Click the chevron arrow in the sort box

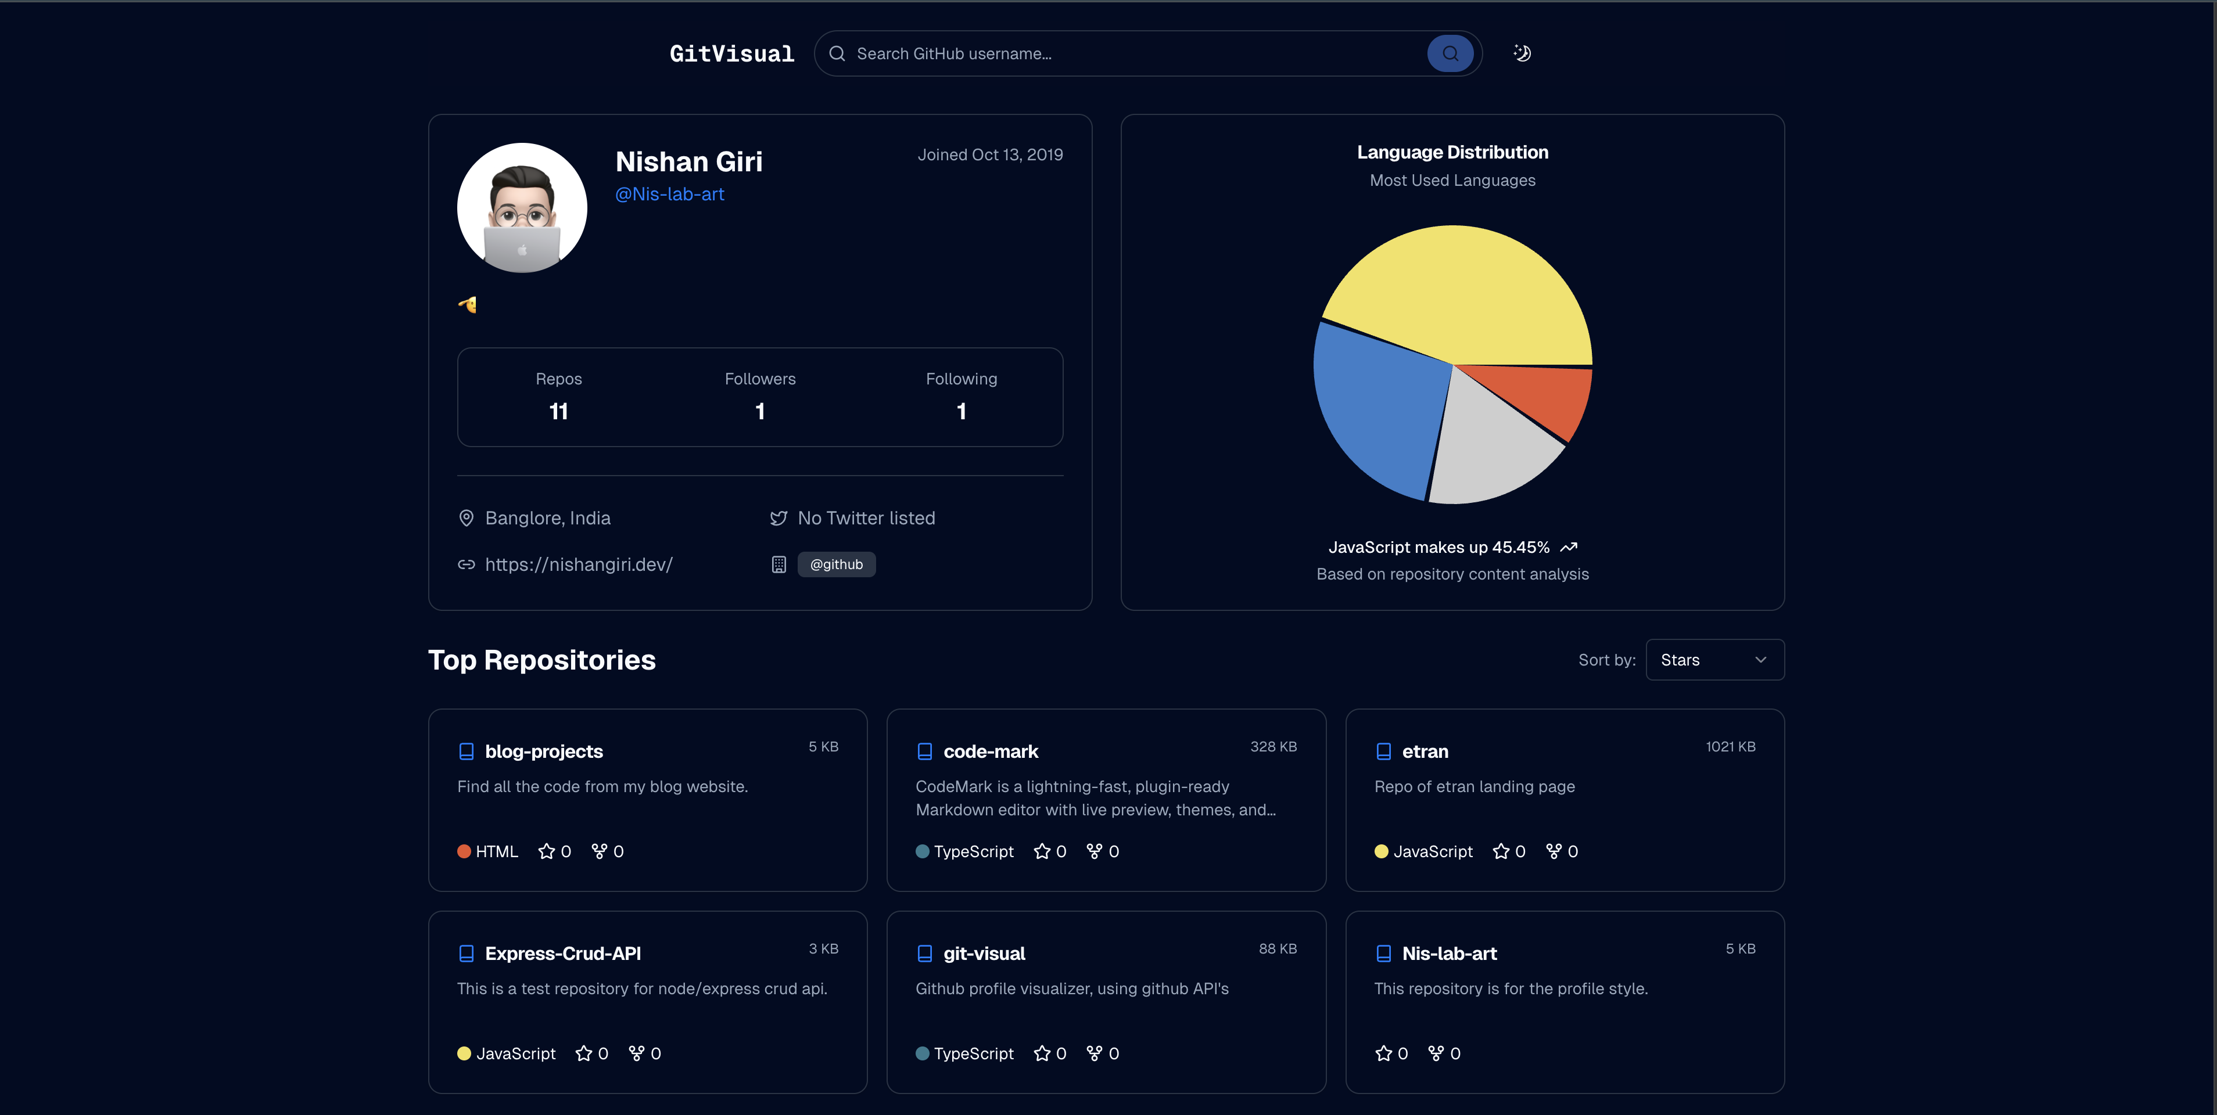pyautogui.click(x=1760, y=660)
